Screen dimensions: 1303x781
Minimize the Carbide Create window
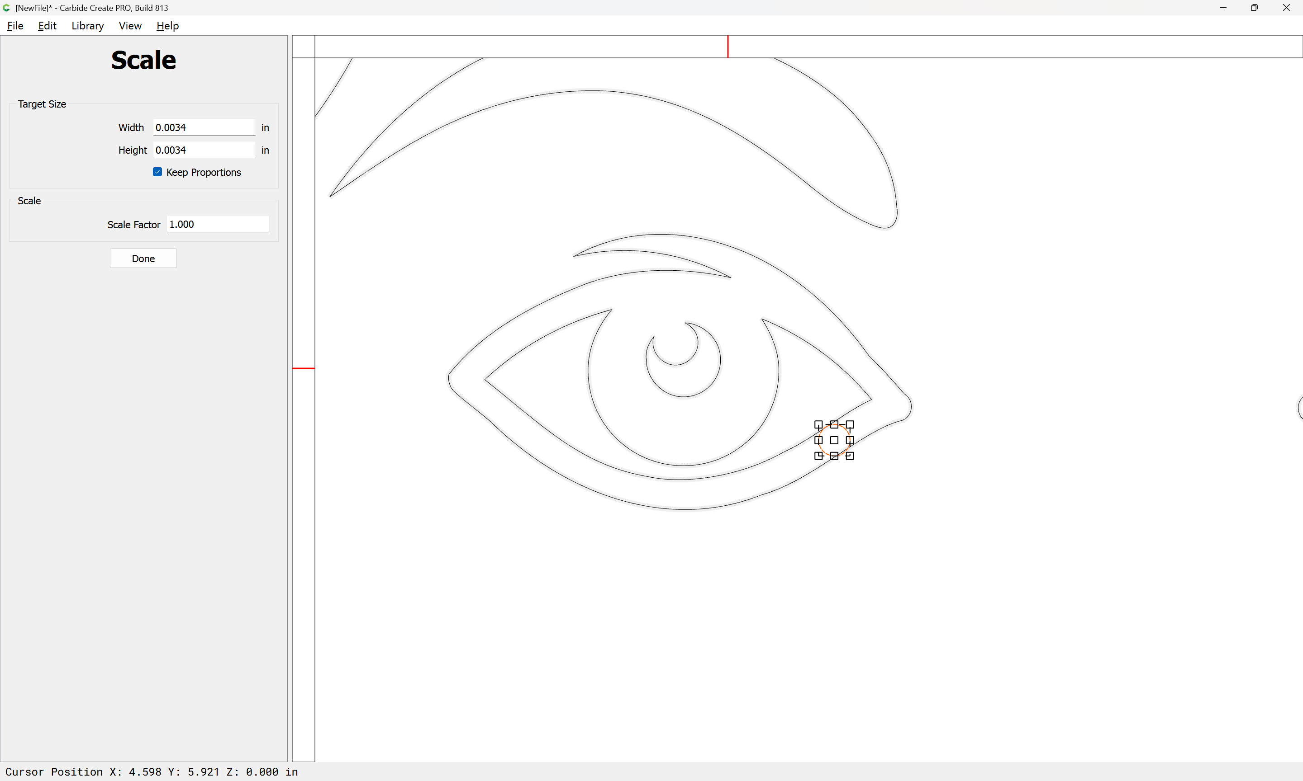pyautogui.click(x=1223, y=8)
